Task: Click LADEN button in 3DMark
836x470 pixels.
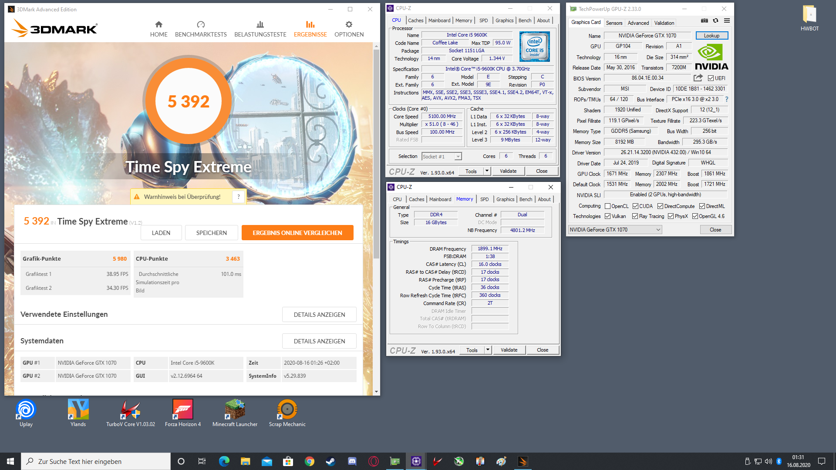Action: coord(161,233)
